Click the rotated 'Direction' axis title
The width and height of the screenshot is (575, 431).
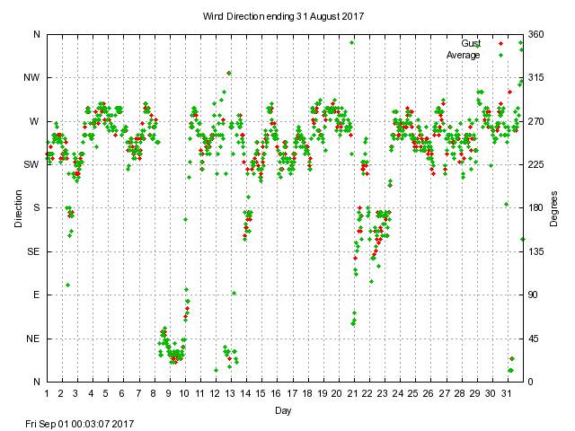tap(18, 208)
